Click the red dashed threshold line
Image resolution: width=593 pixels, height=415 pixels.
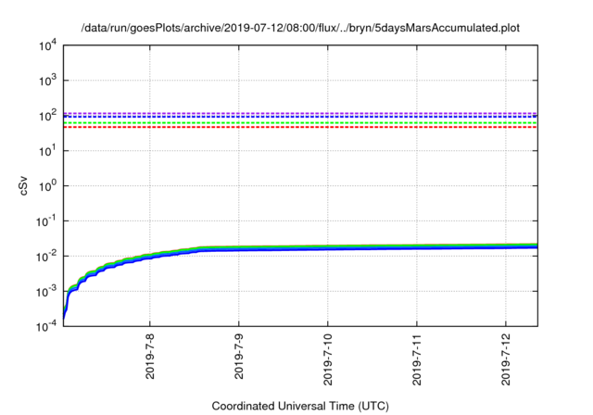300,127
